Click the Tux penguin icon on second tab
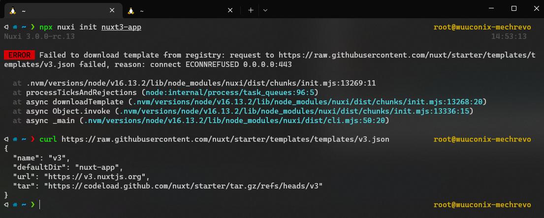 [x=131, y=10]
